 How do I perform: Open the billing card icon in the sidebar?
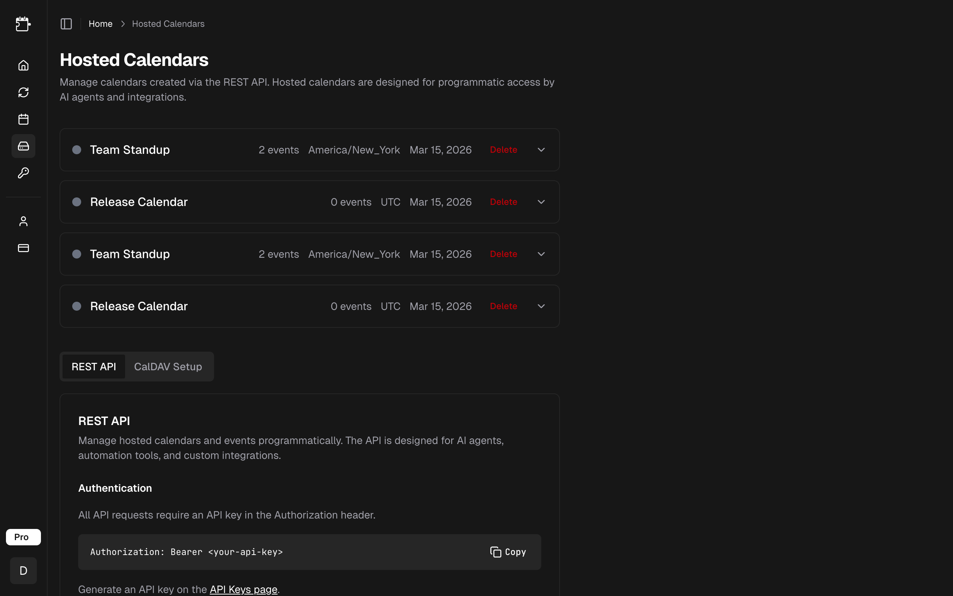[23, 248]
